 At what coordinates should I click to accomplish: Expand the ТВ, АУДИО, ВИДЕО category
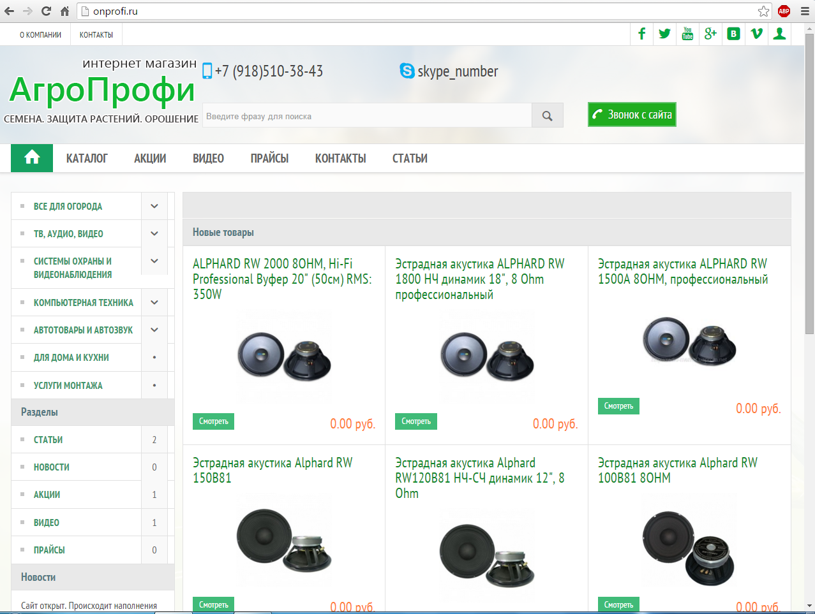(x=154, y=233)
